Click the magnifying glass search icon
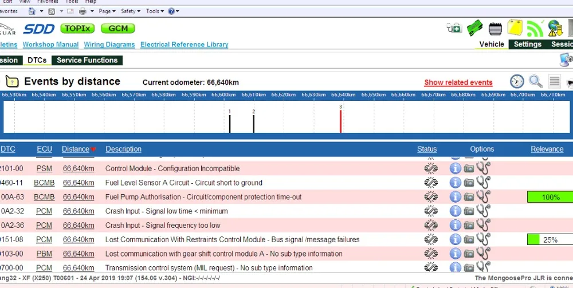Screen dimensions: 573x288 536,81
